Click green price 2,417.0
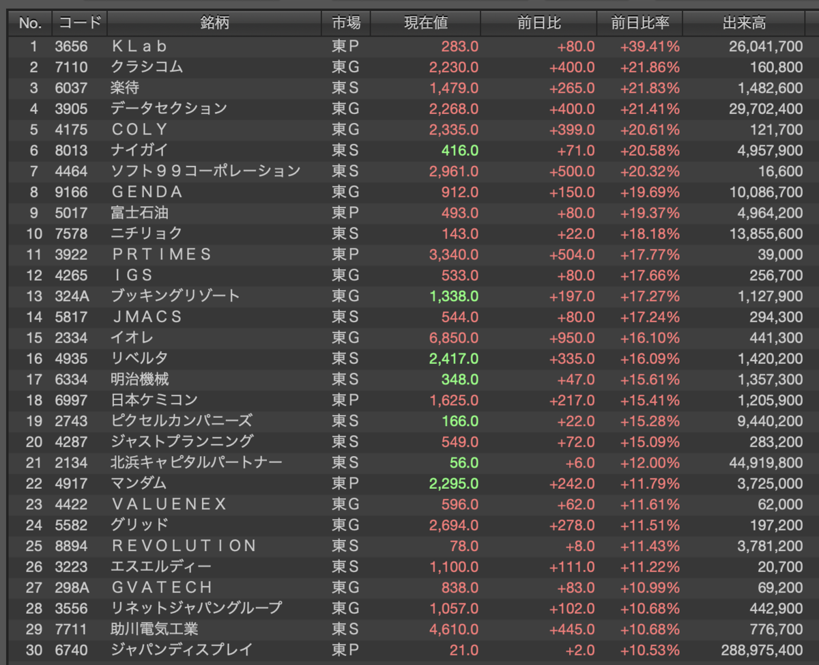Image resolution: width=819 pixels, height=665 pixels. (454, 358)
